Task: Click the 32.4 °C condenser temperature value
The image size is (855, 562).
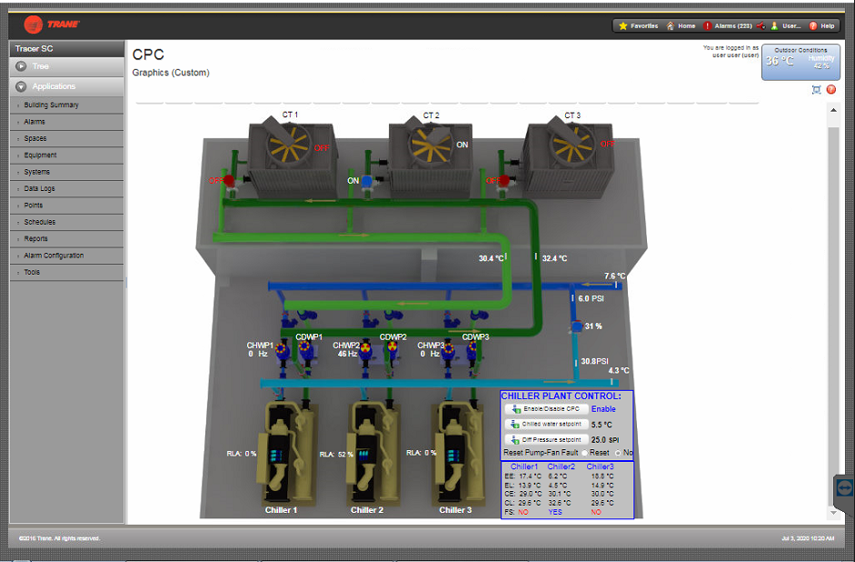Action: (x=554, y=258)
